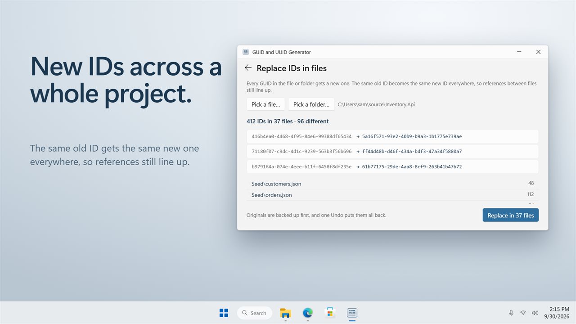The width and height of the screenshot is (576, 324).
Task: Open the Windows Start menu
Action: pos(224,313)
